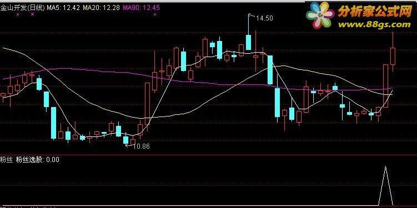417x208 pixels.
Task: Select the 粉丝选股: 0.00 indicator value
Action: click(38, 160)
